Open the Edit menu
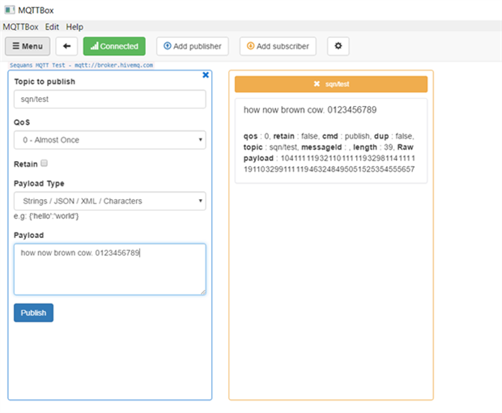The height and width of the screenshot is (413, 502). 52,27
